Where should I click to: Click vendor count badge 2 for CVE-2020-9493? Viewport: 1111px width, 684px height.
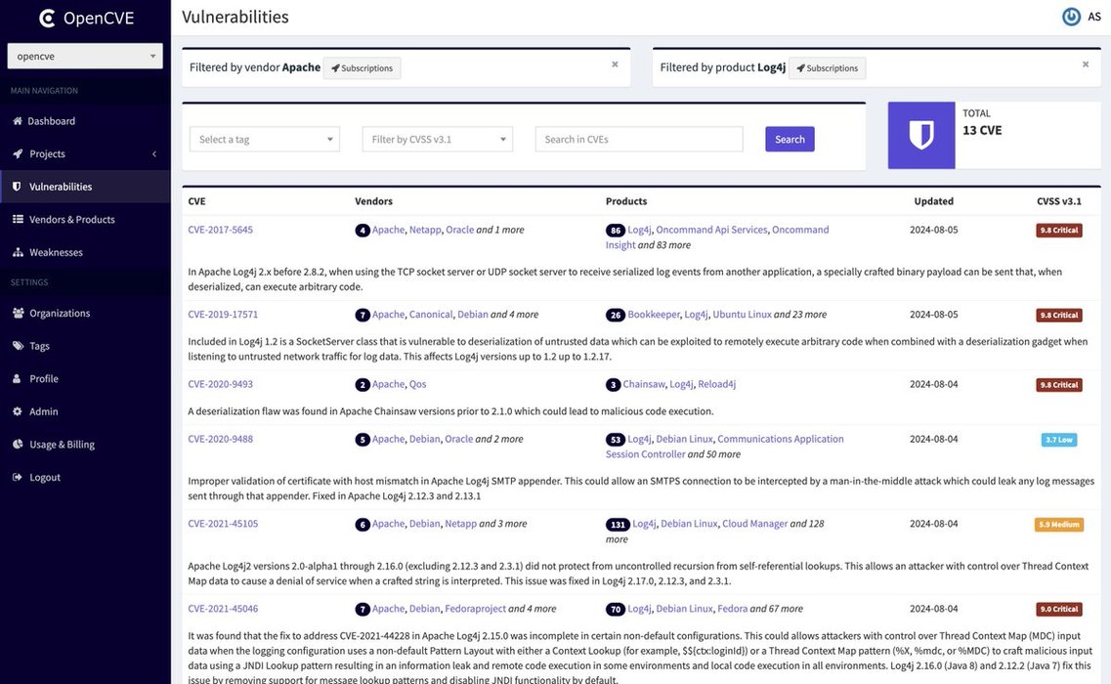363,385
